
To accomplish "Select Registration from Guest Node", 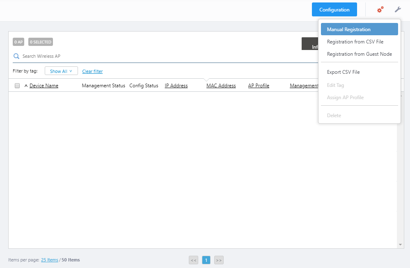I will [x=359, y=54].
